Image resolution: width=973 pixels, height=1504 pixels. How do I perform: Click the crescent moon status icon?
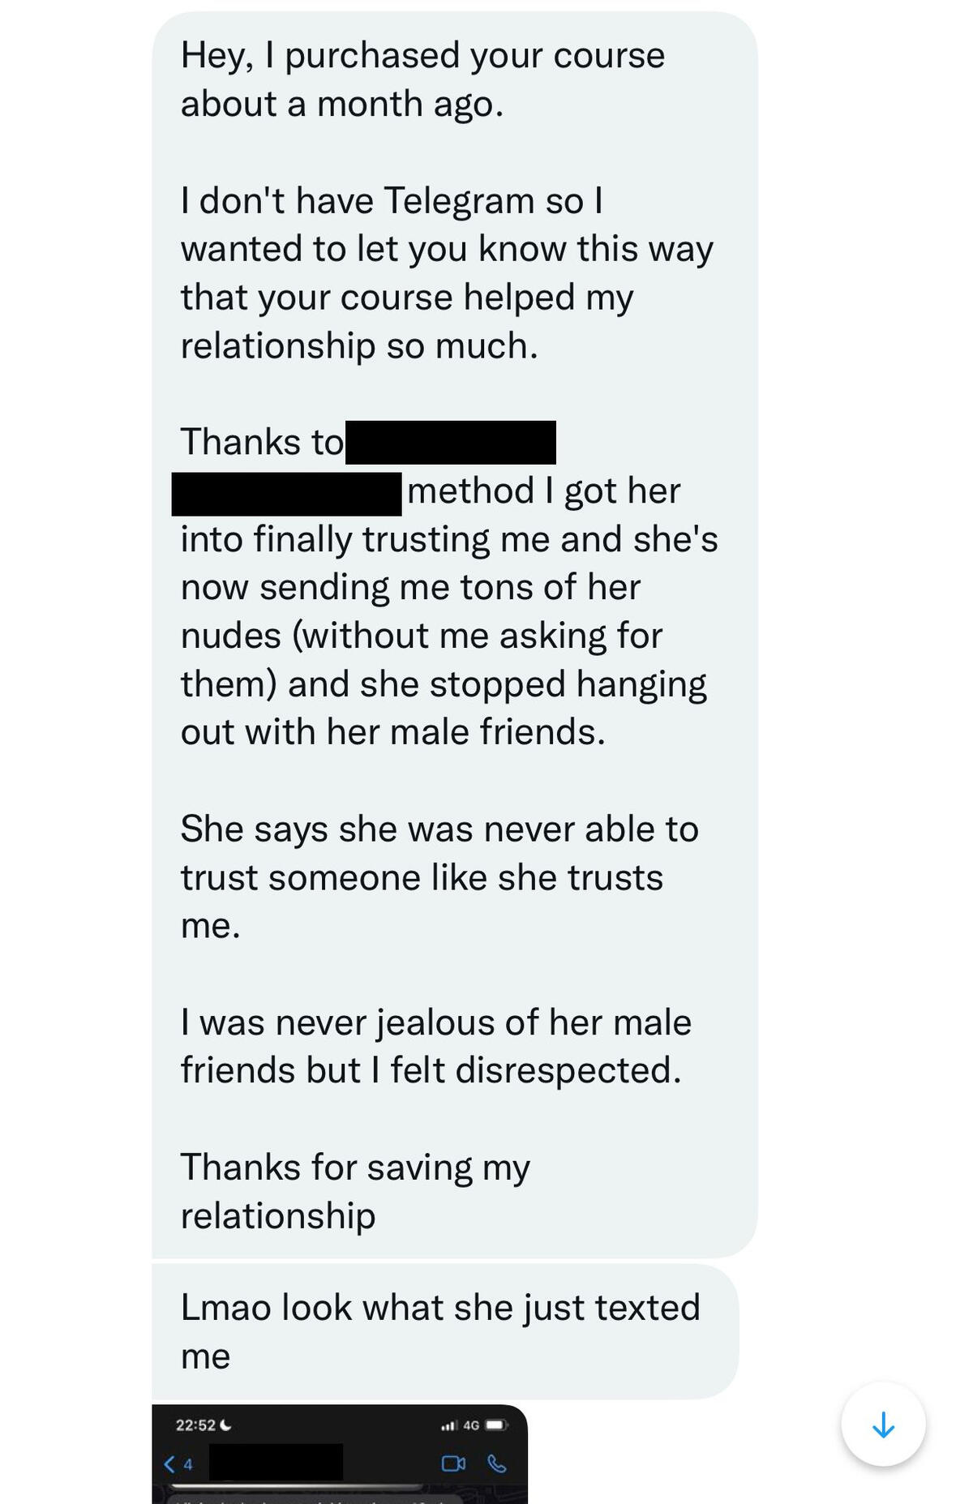pos(226,1425)
